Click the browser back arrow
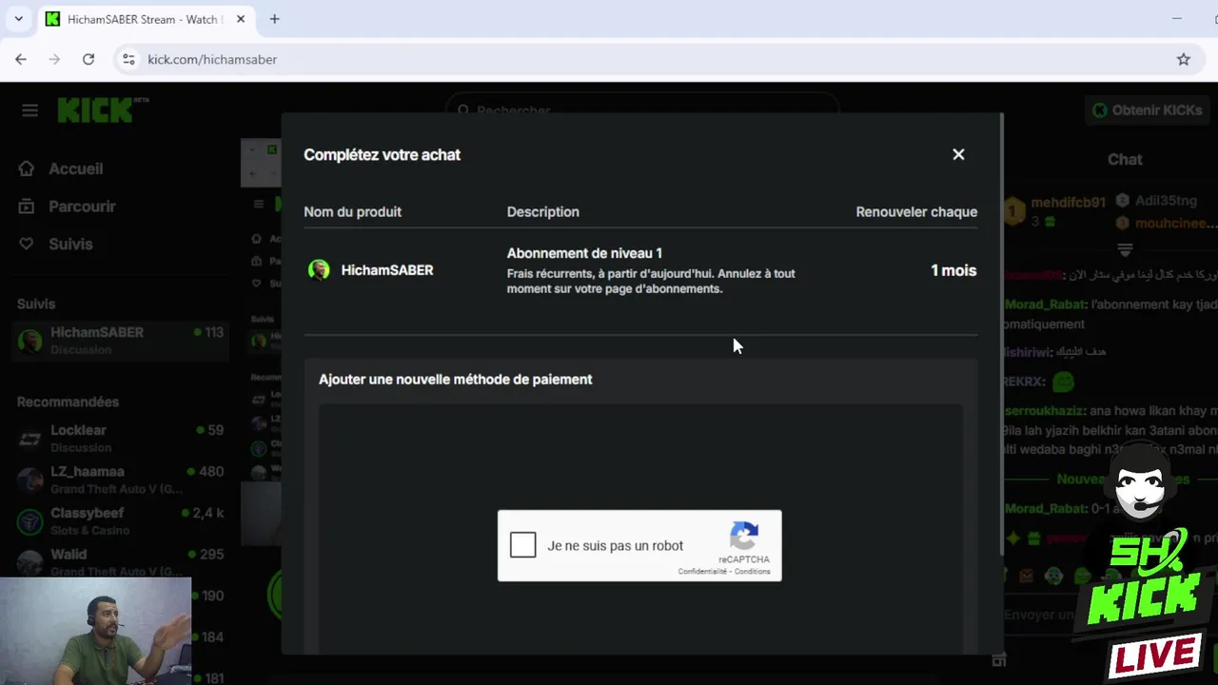 pyautogui.click(x=21, y=59)
